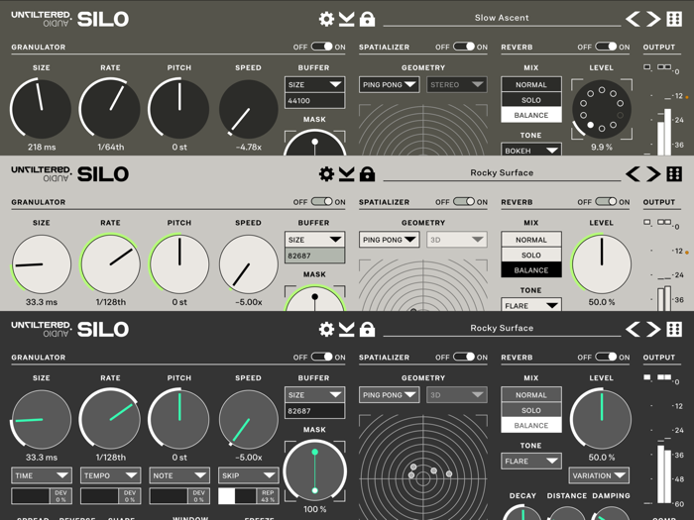Click the Rate knob showing 1/64th
Viewport: 694px width, 520px height.
[x=110, y=109]
